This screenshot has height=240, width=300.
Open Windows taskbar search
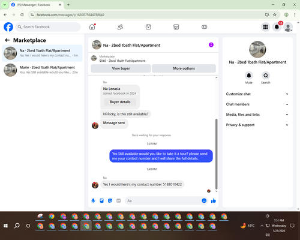(x=17, y=226)
